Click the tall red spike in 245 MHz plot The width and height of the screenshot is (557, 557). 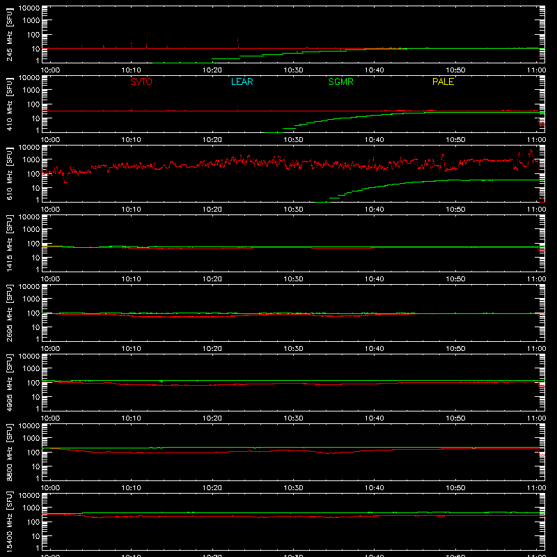(237, 42)
